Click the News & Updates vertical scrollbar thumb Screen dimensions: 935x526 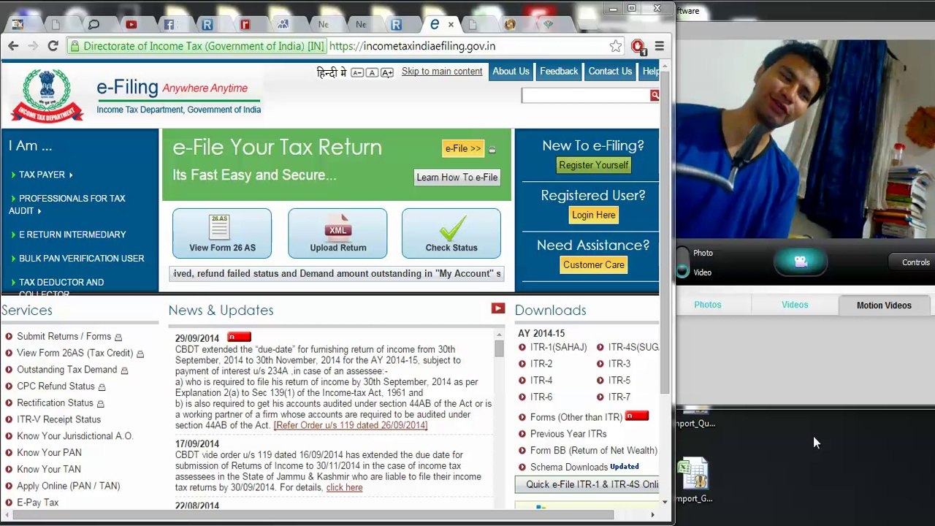pos(499,349)
